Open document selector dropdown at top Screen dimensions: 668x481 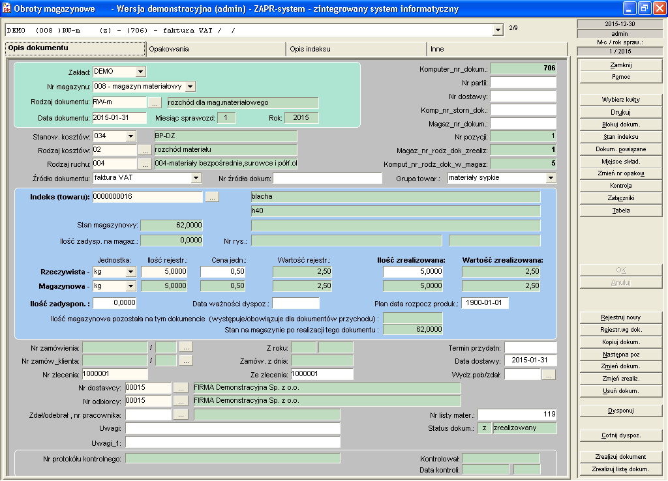[x=498, y=30]
